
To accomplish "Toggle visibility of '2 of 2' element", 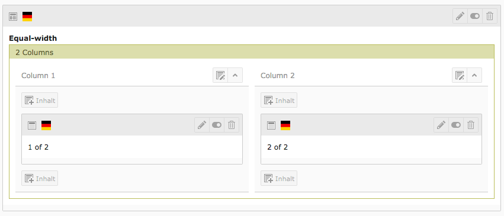I will 456,125.
